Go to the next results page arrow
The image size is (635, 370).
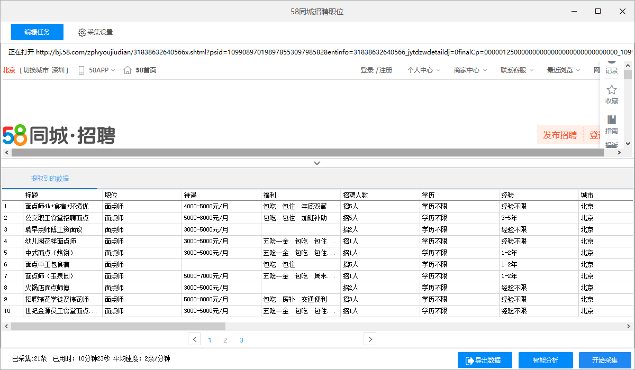point(370,339)
